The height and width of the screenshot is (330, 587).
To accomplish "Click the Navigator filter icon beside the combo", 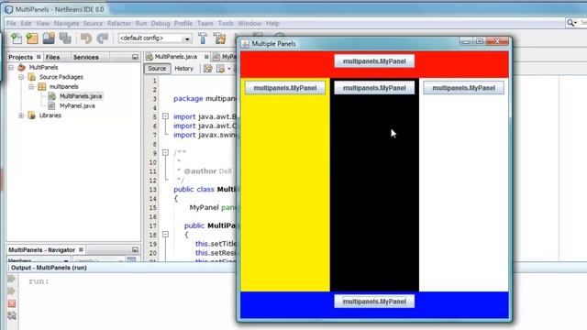I will (131, 259).
